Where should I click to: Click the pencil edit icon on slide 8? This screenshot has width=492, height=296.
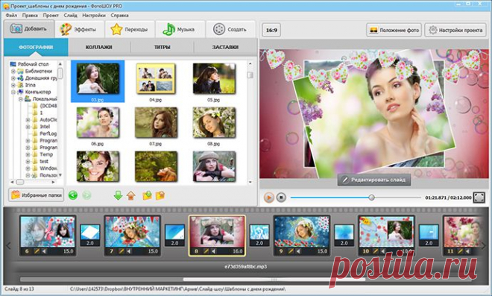click(x=206, y=251)
